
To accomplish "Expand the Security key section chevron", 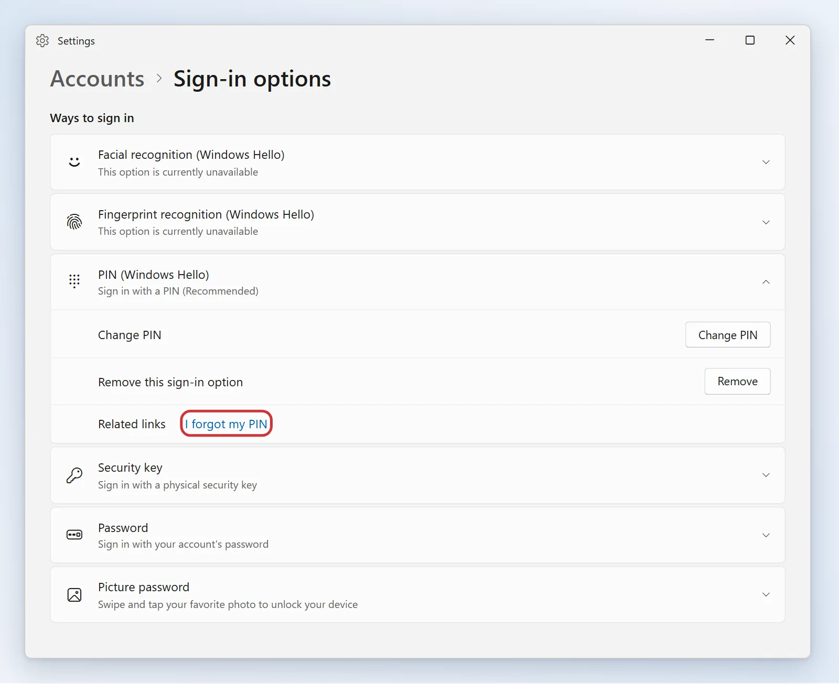I will (x=766, y=475).
